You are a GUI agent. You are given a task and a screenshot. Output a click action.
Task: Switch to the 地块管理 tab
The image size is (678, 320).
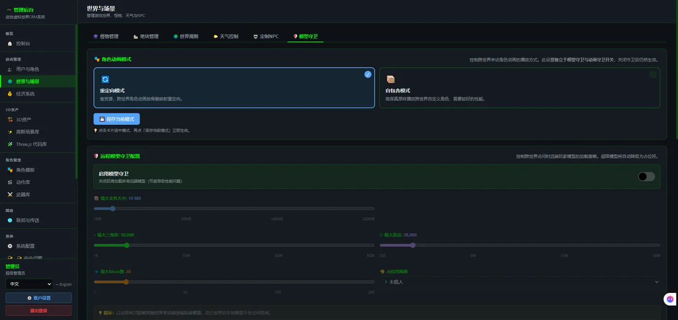[146, 37]
